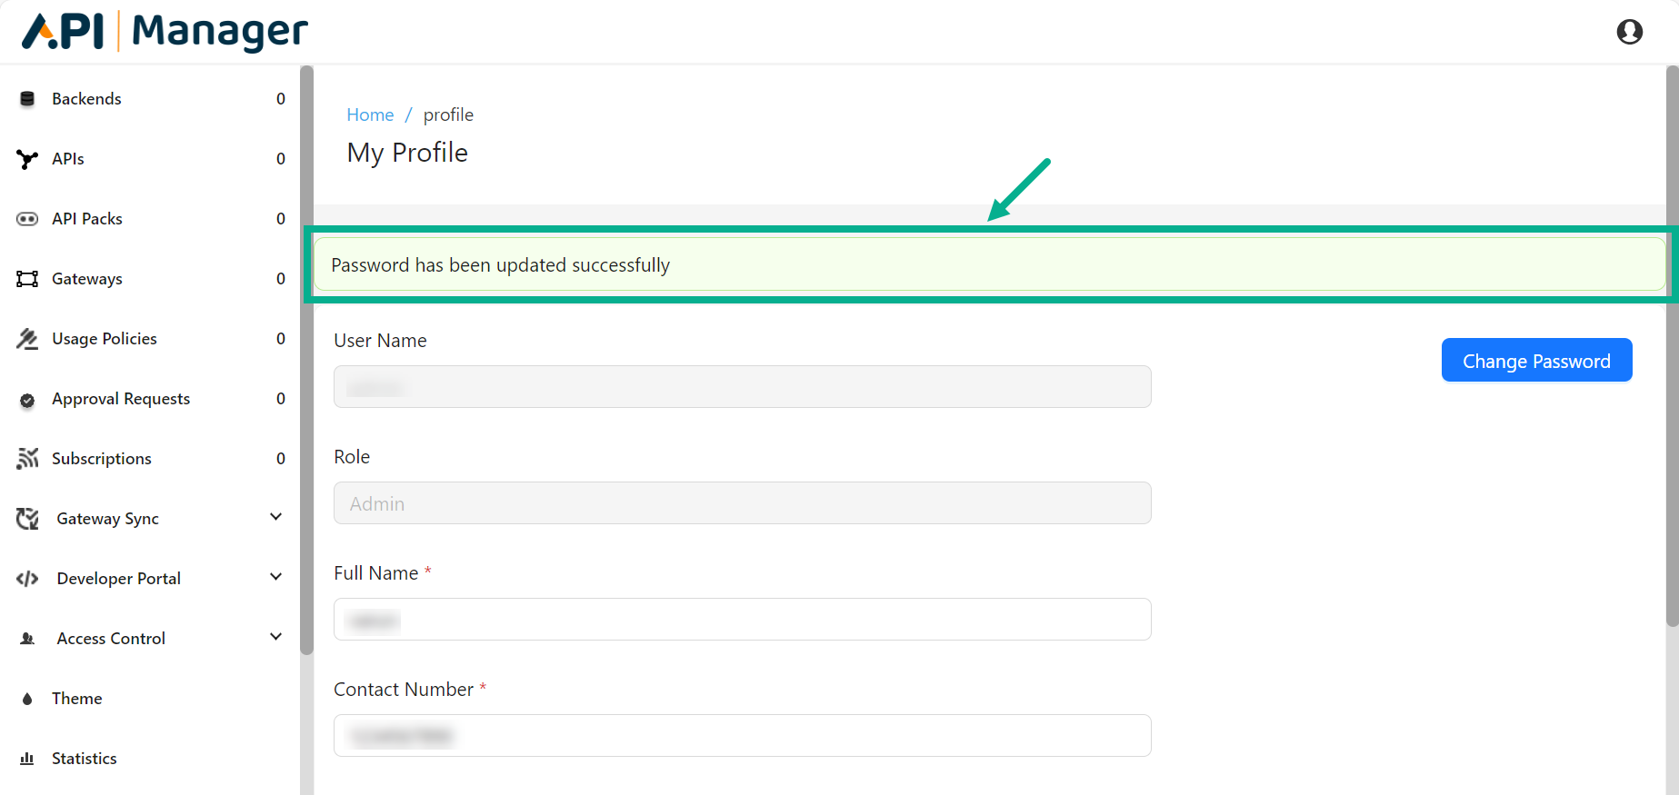Click the APIs branch icon
1679x795 pixels.
click(x=27, y=158)
